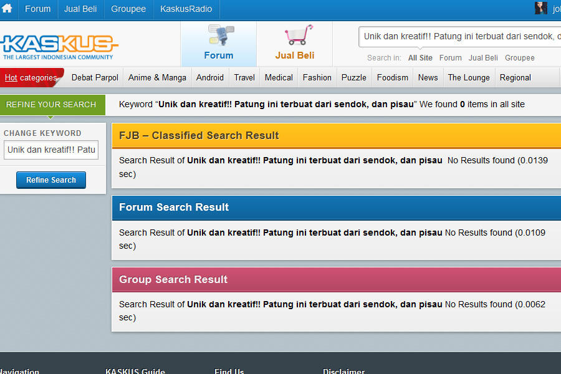Click the KASKUS Guide footer heading

(x=135, y=371)
